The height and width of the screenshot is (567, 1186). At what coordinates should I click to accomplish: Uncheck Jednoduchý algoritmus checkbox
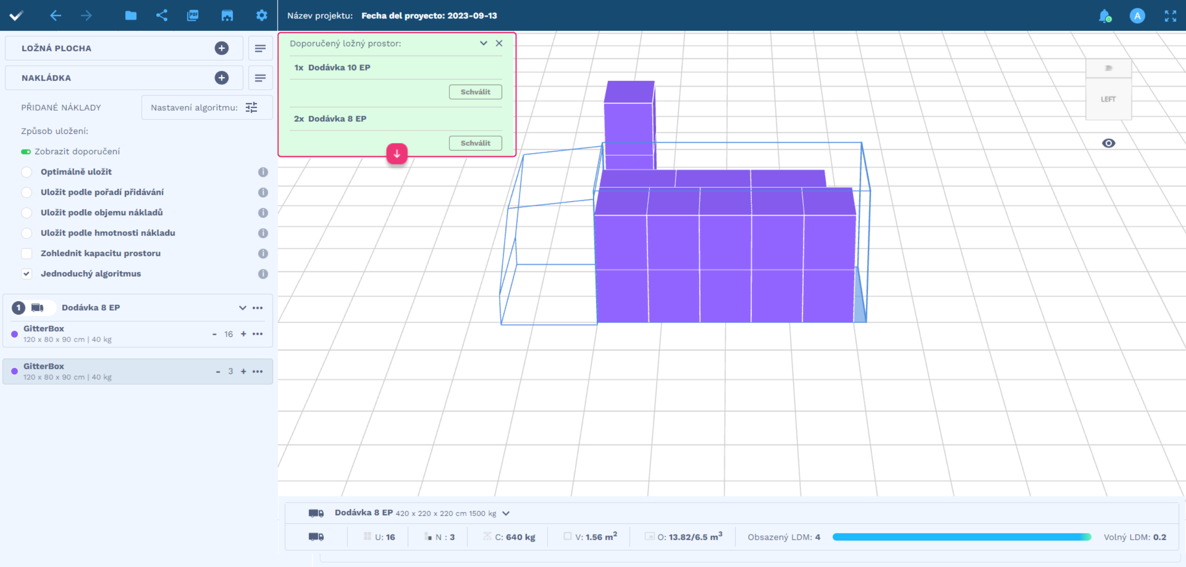(27, 274)
